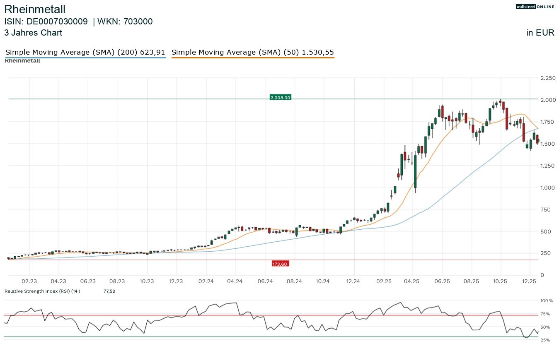Click the ISIN DE0007030009 text
Image resolution: width=559 pixels, height=351 pixels.
[x=46, y=22]
